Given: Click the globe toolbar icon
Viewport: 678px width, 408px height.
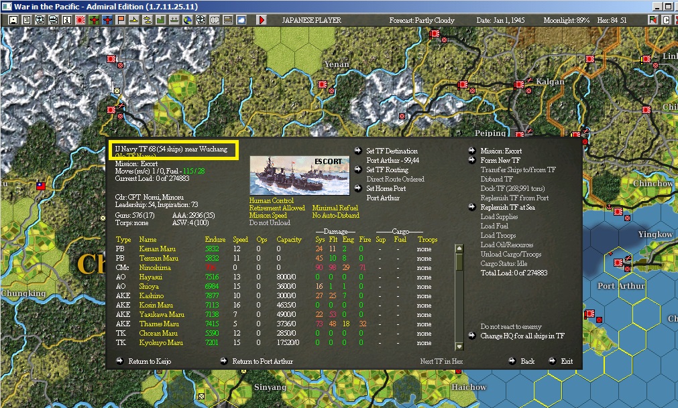Looking at the screenshot, I should click(188, 20).
